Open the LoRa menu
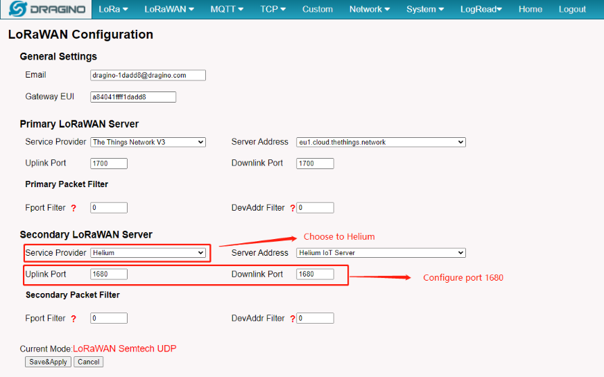 (113, 9)
